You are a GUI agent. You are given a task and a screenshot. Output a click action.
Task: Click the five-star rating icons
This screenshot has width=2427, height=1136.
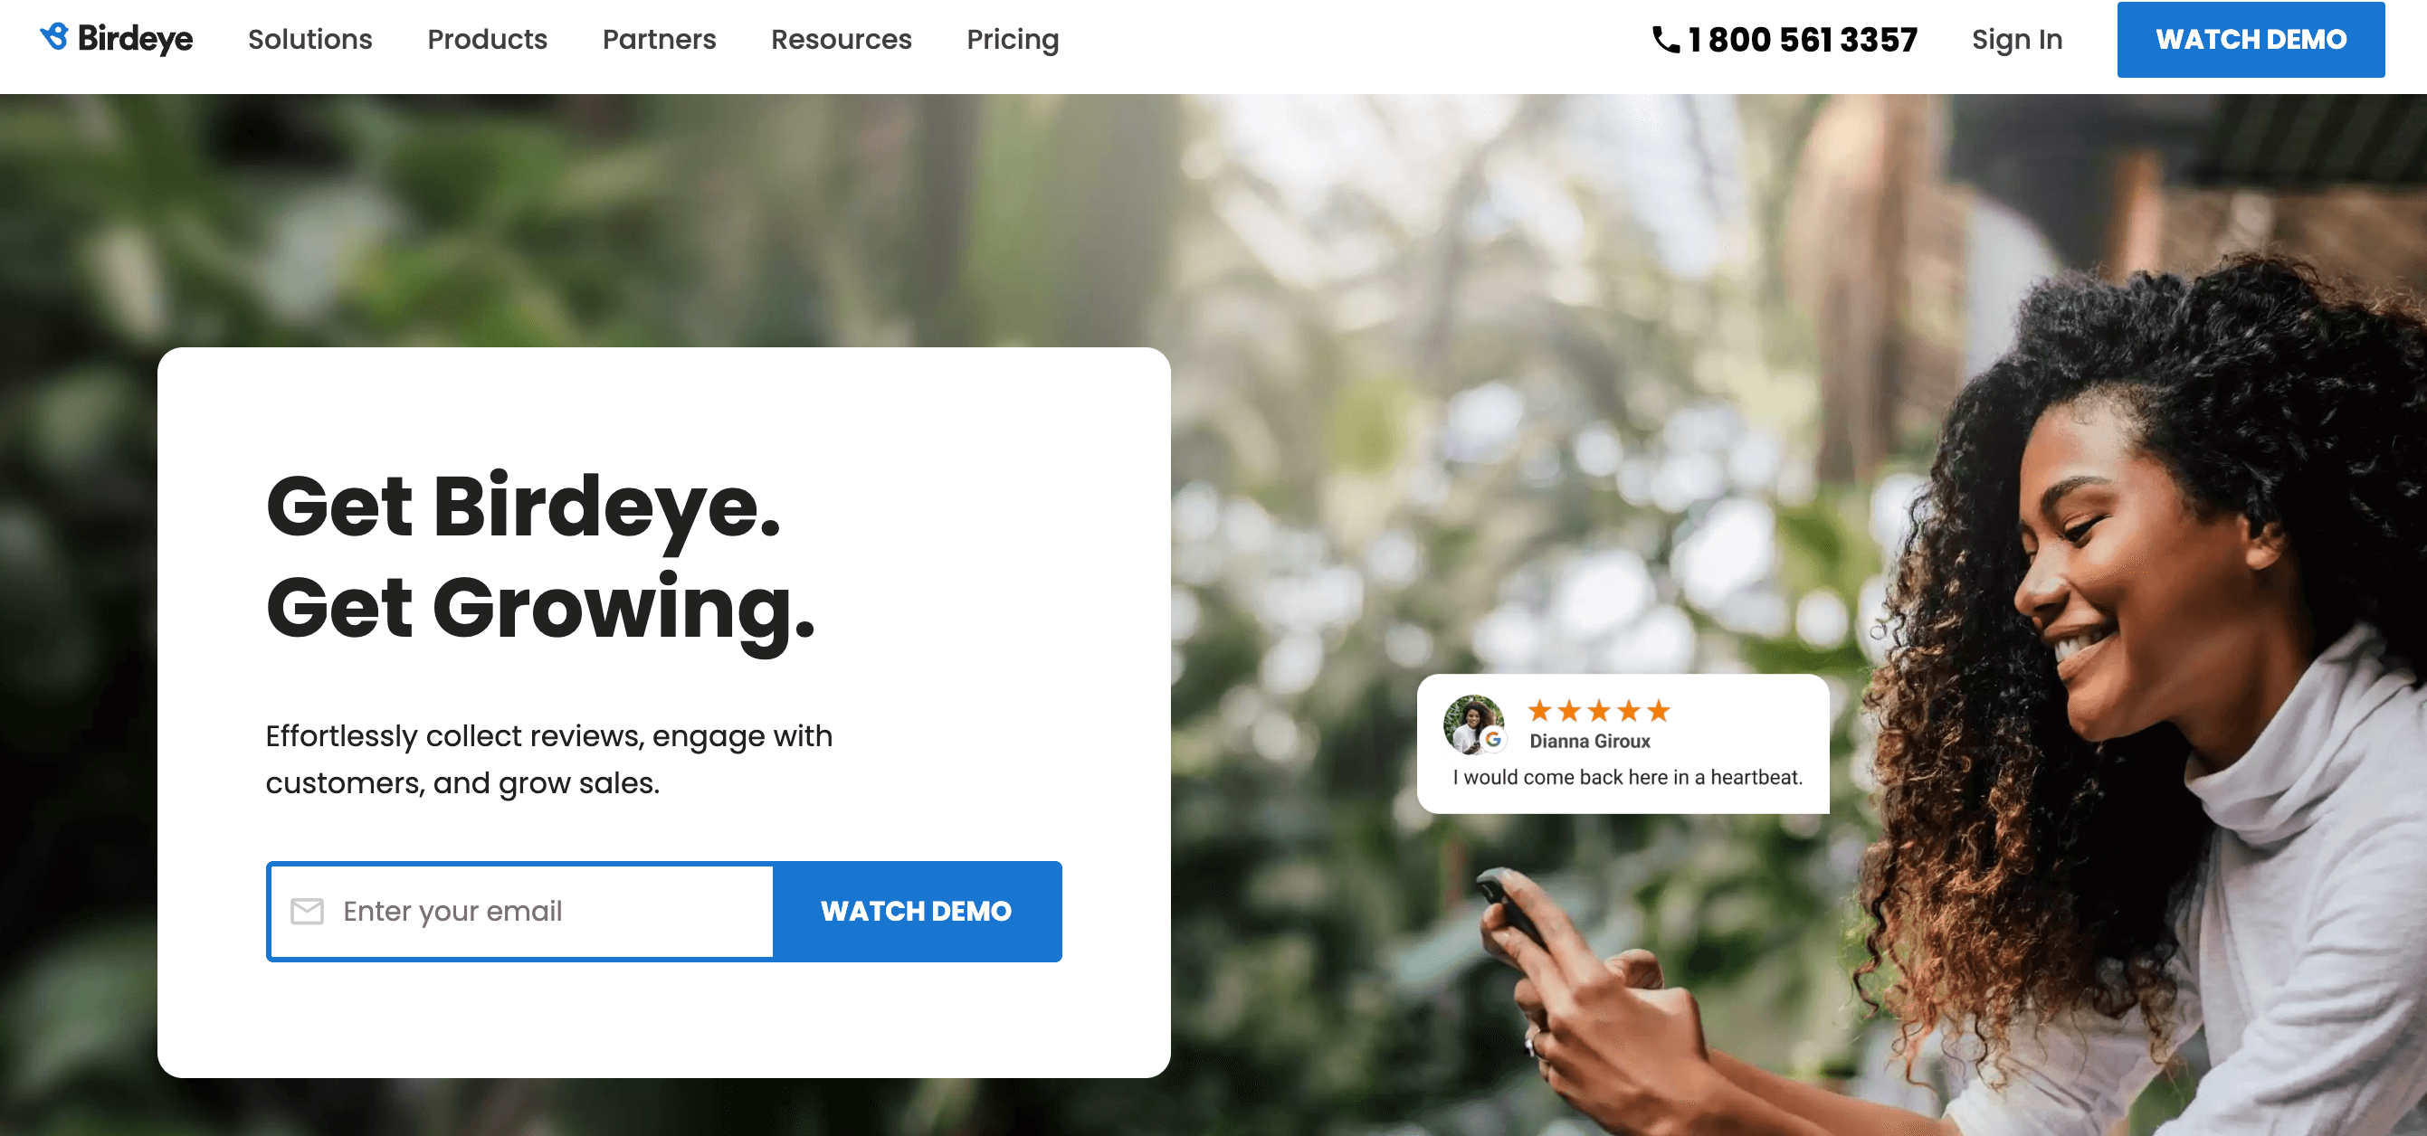tap(1599, 710)
